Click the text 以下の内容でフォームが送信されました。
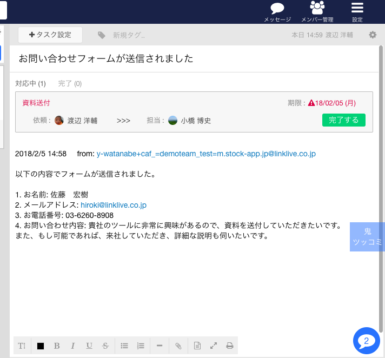385x358 pixels. [x=85, y=174]
